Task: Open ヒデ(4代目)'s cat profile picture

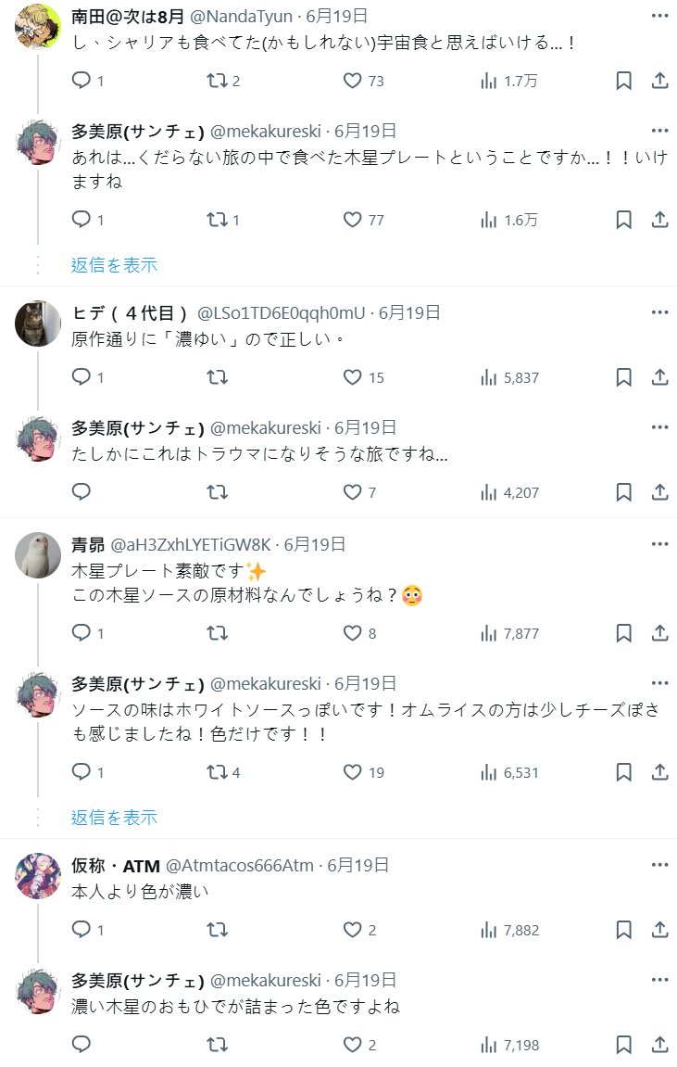Action: tap(38, 323)
